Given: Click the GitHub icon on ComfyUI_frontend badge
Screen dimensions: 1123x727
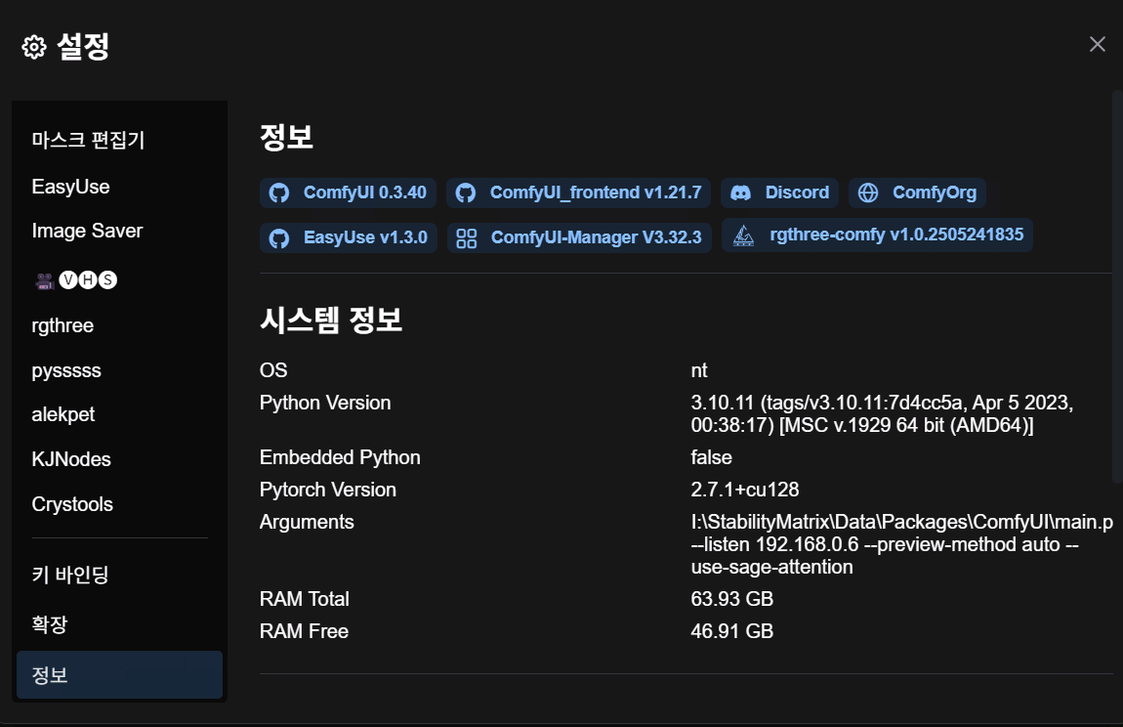Looking at the screenshot, I should [x=466, y=192].
